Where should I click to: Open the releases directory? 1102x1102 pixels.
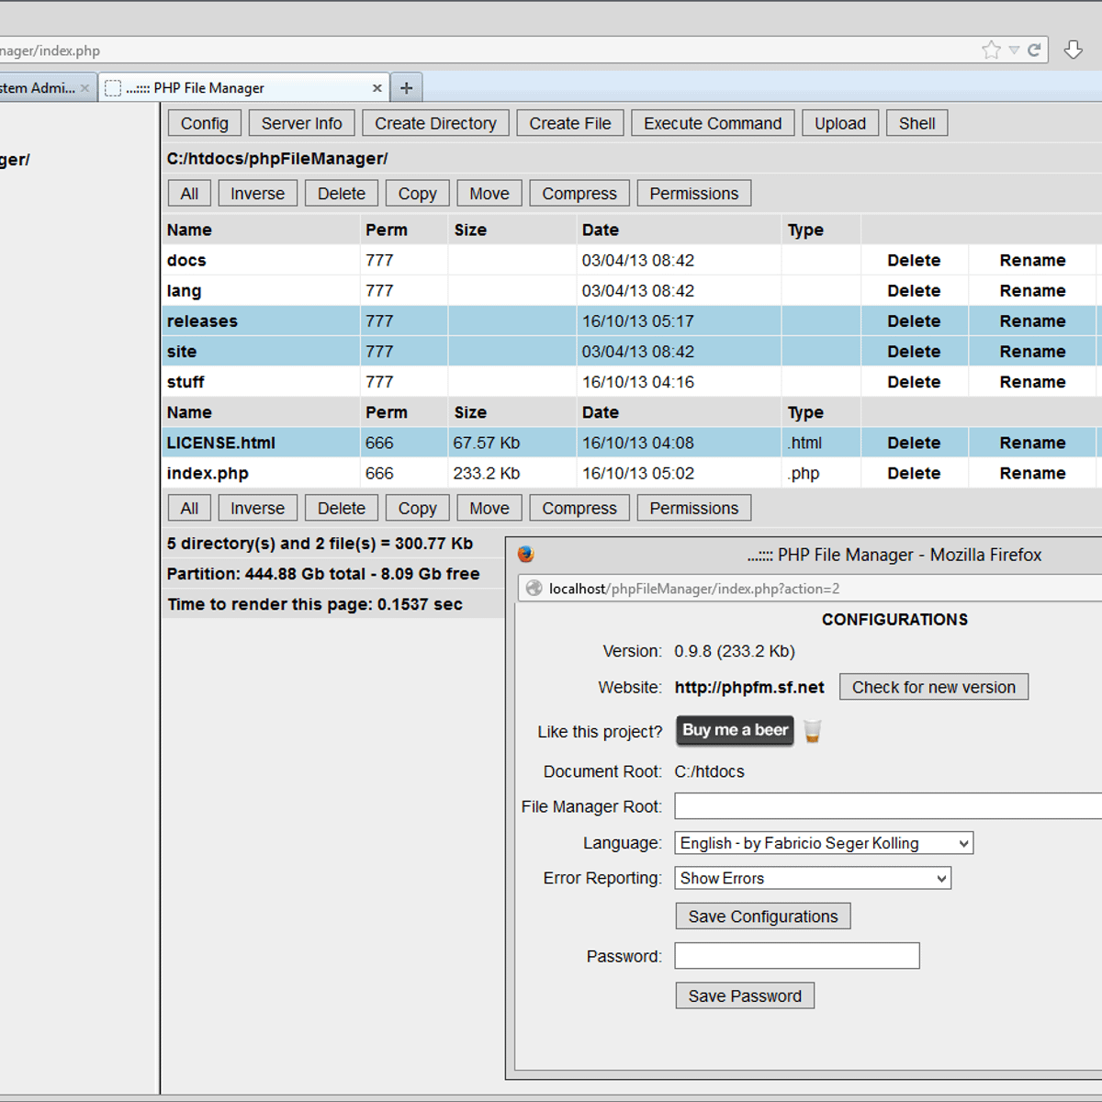(202, 321)
